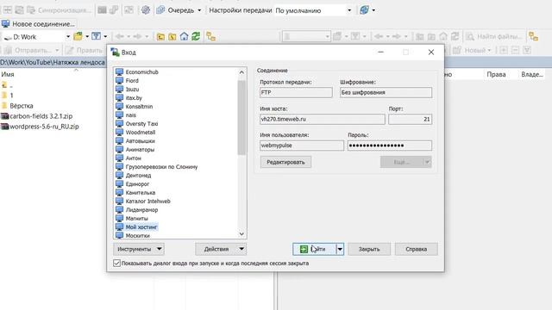Click site list scroll up arrow
552x310 pixels.
click(x=241, y=72)
